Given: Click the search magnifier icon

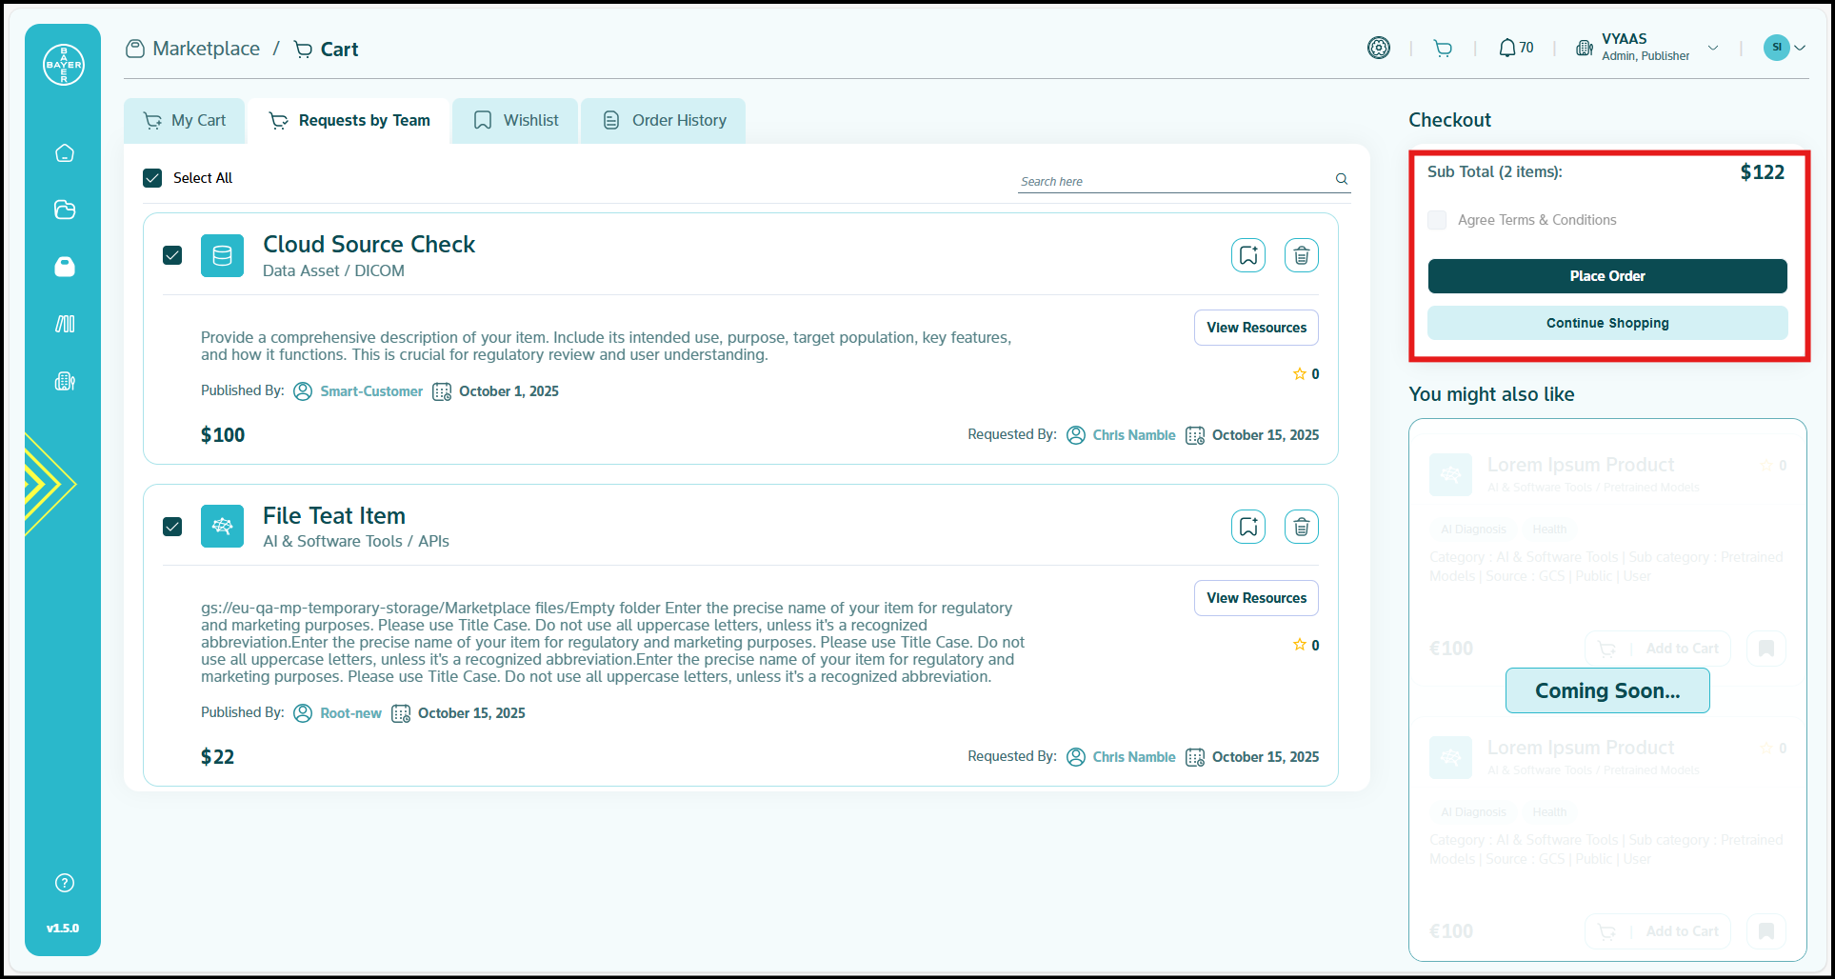Looking at the screenshot, I should tap(1341, 179).
